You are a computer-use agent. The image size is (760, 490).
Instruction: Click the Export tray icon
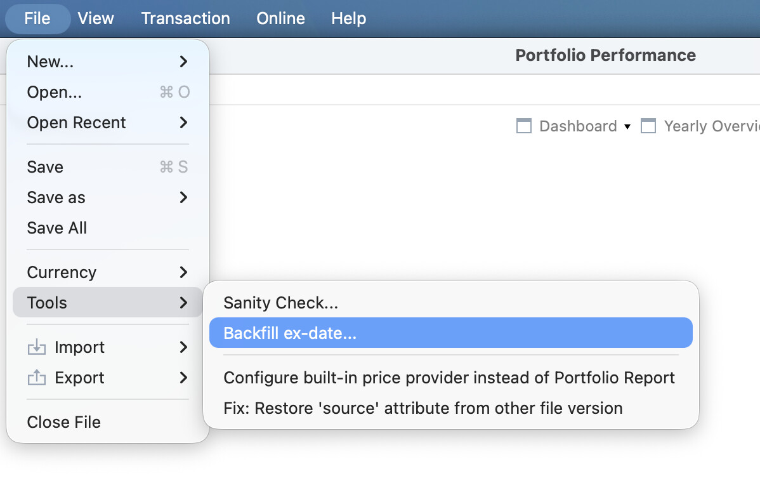click(36, 378)
